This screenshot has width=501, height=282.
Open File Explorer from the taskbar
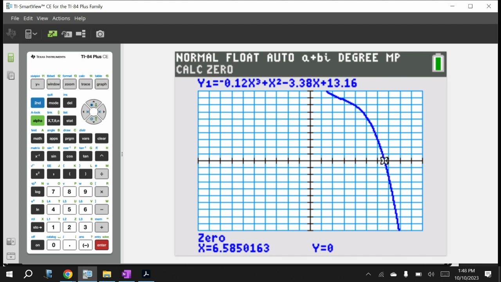(107, 274)
